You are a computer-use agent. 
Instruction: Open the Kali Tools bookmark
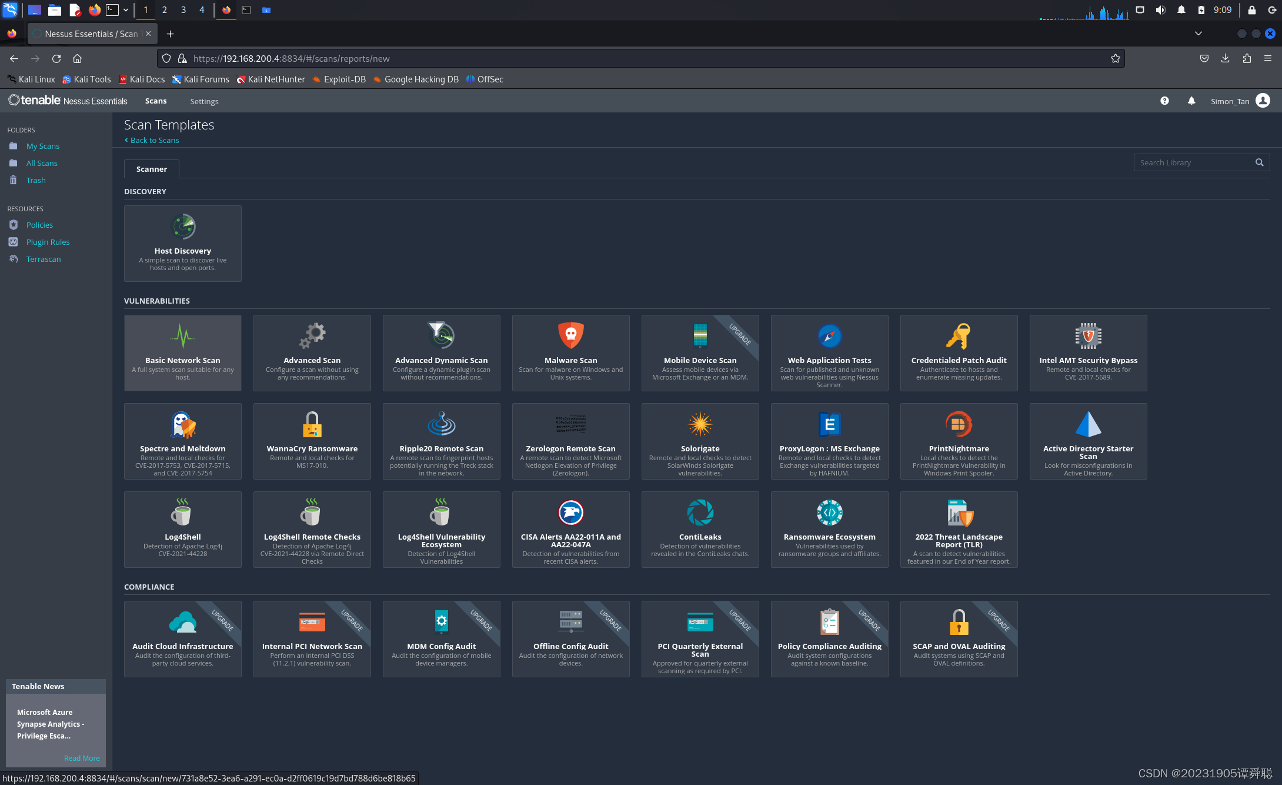pyautogui.click(x=86, y=79)
